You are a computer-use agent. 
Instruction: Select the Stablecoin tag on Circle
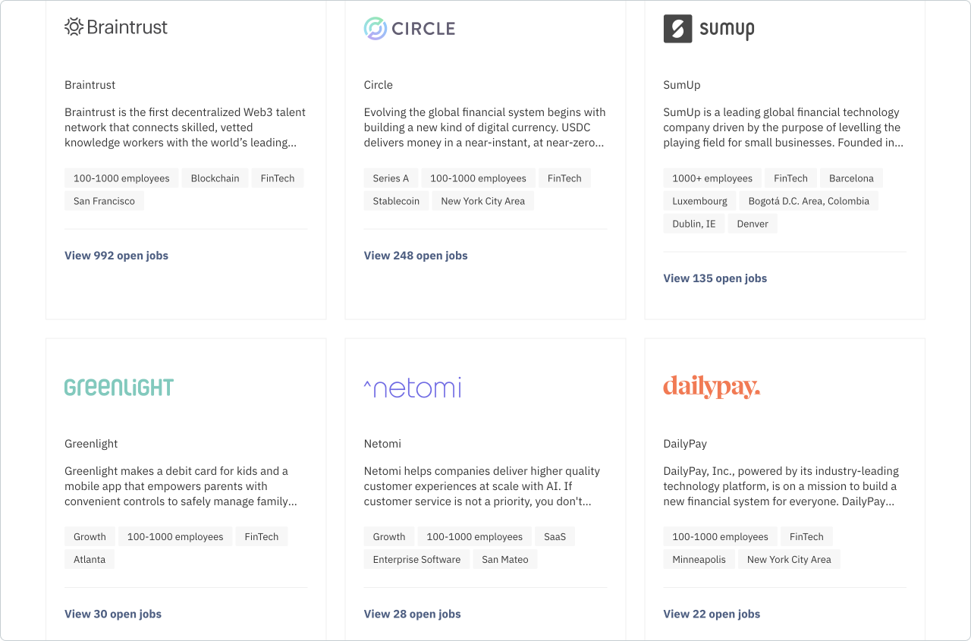coord(396,200)
